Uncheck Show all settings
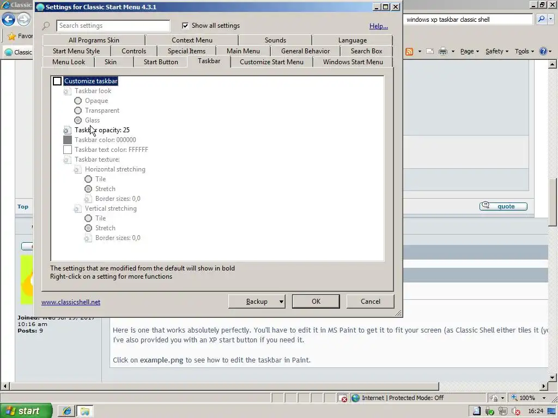Viewport: 558px width, 418px height. (185, 26)
